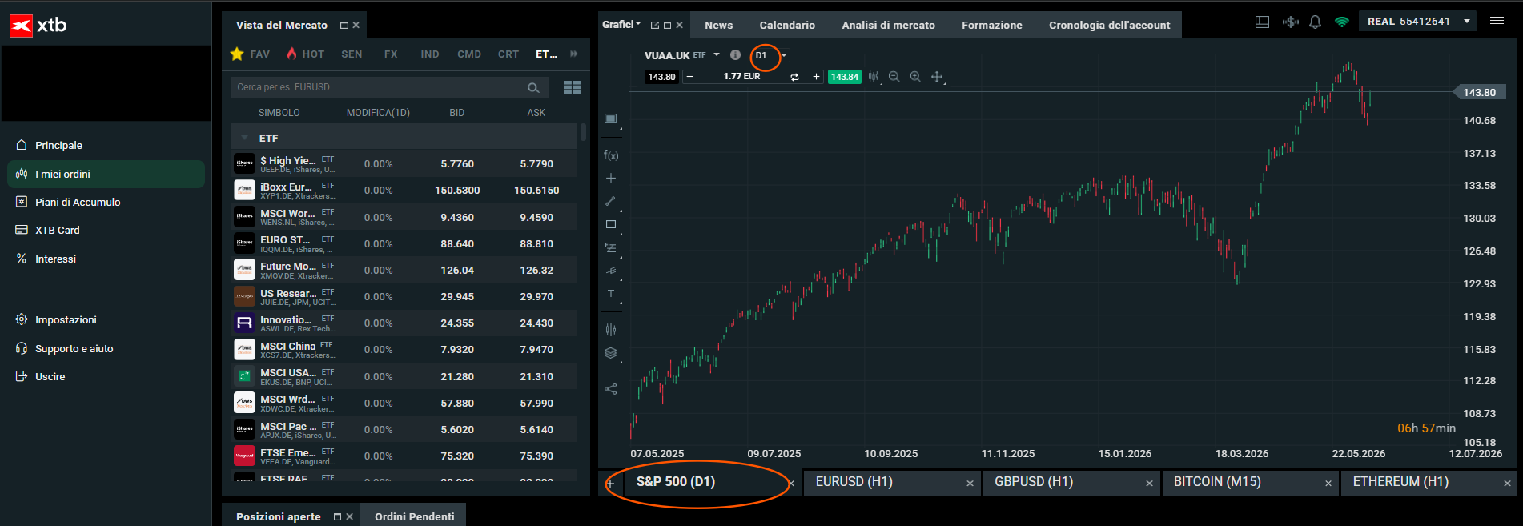Open Analisi di mercato tab

888,25
